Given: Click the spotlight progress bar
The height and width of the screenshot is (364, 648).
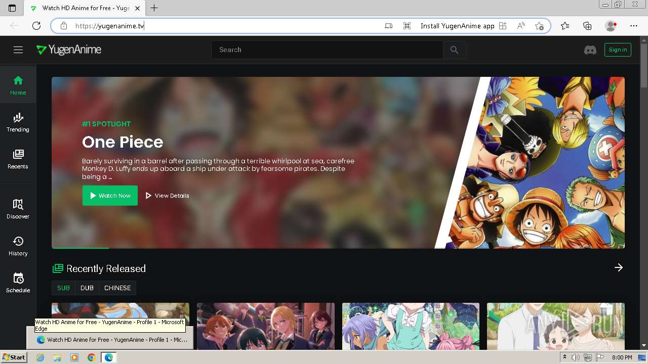Looking at the screenshot, I should [x=80, y=248].
